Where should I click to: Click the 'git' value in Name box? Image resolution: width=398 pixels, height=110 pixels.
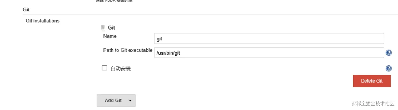click(x=159, y=39)
